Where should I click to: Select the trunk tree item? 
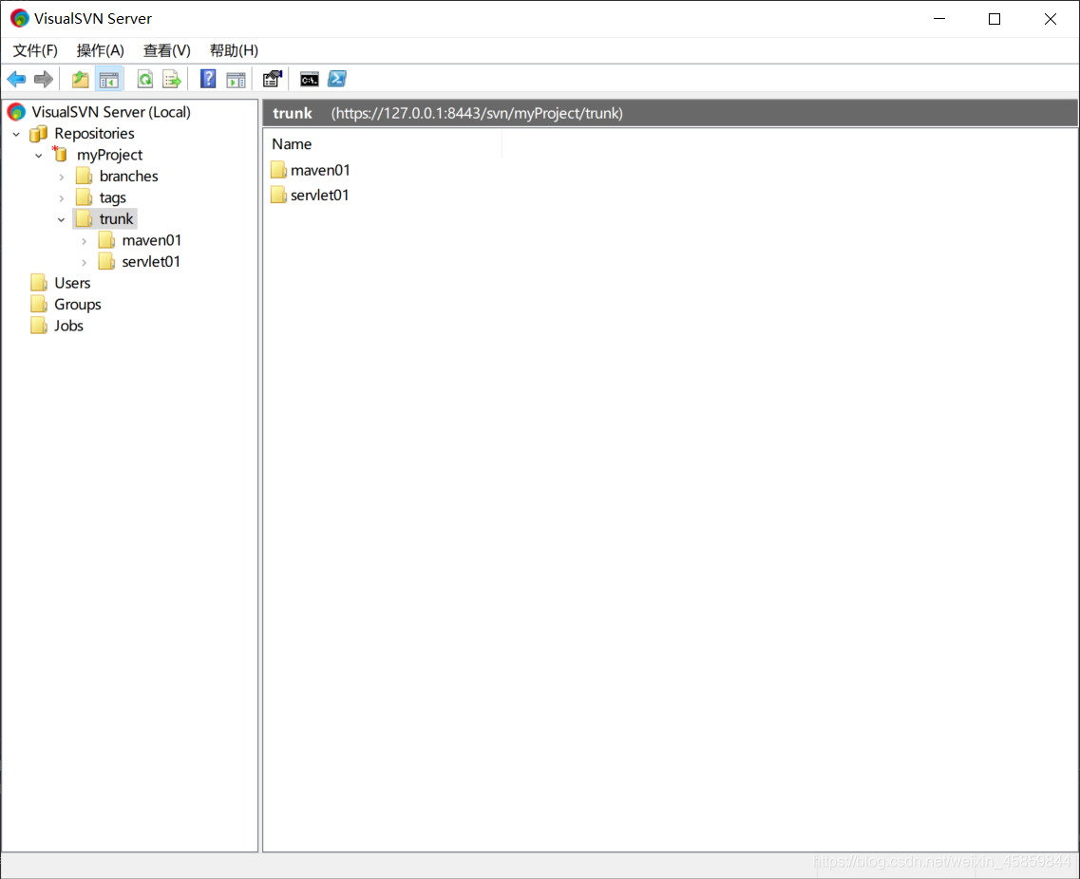pyautogui.click(x=116, y=219)
